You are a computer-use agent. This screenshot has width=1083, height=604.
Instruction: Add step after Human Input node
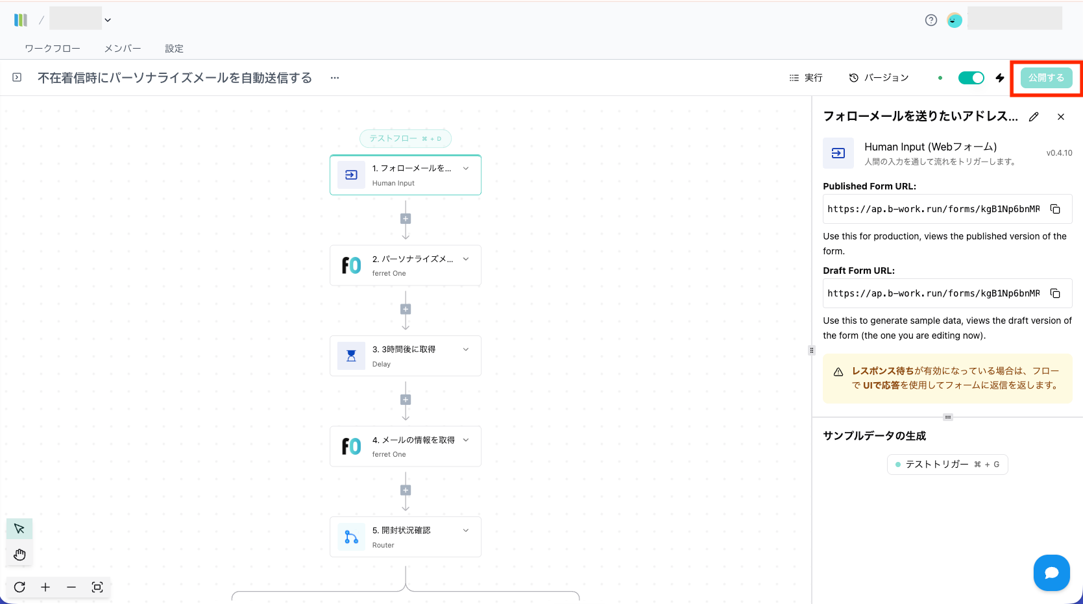click(x=406, y=219)
